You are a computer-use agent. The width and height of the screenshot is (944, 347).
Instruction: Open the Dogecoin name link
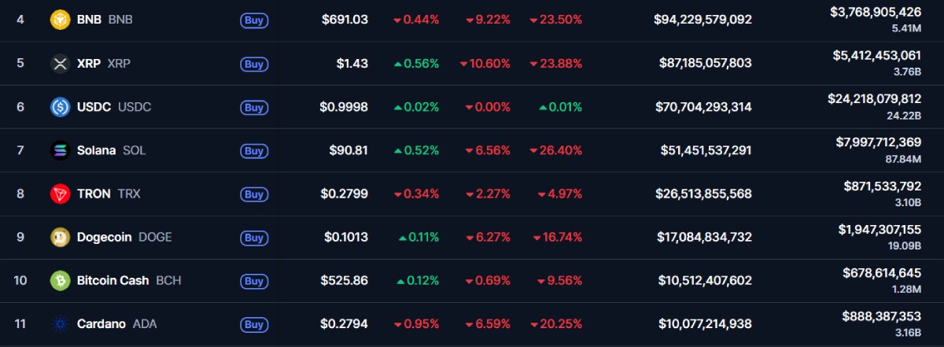104,237
